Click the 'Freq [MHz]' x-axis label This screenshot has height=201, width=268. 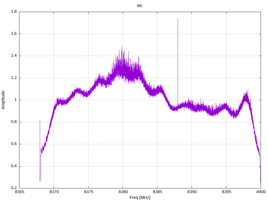pyautogui.click(x=140, y=197)
